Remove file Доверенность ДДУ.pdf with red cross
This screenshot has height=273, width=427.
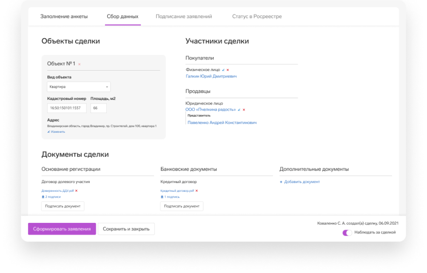tap(76, 191)
